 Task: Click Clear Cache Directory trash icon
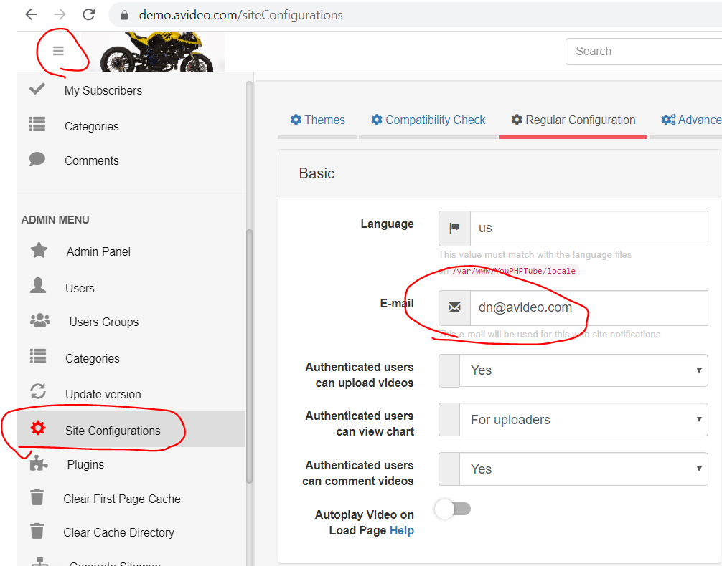[37, 531]
